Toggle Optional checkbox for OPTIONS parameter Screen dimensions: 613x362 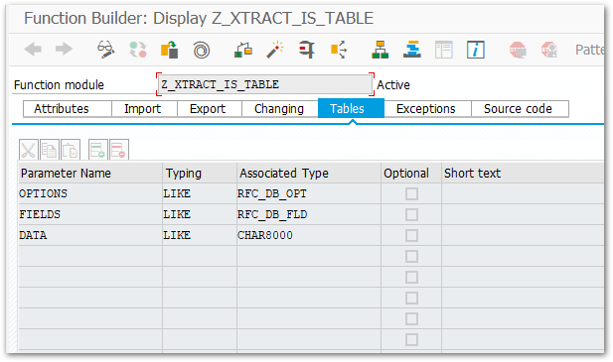pos(411,193)
